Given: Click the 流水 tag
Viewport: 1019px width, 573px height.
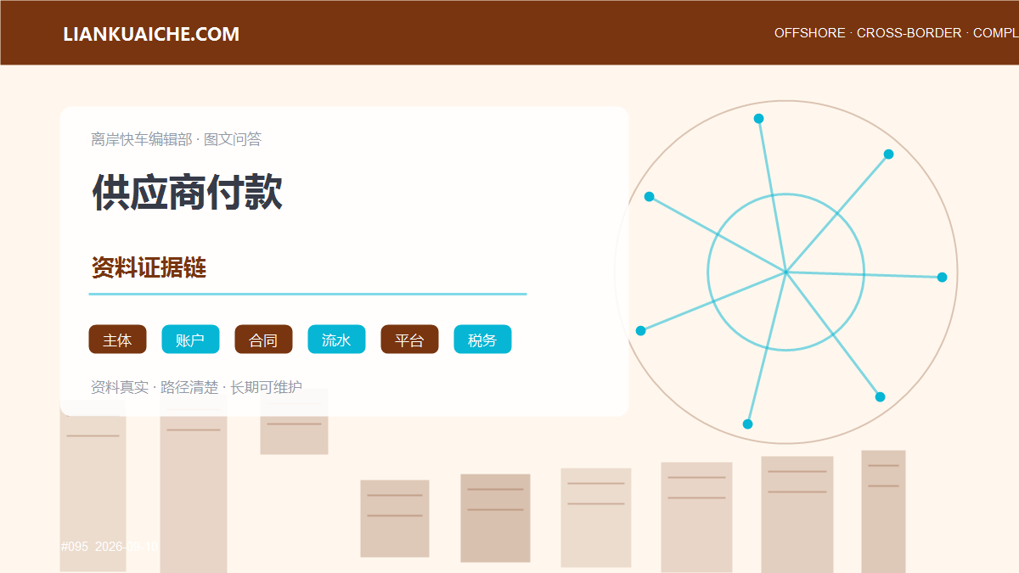Looking at the screenshot, I should 336,340.
